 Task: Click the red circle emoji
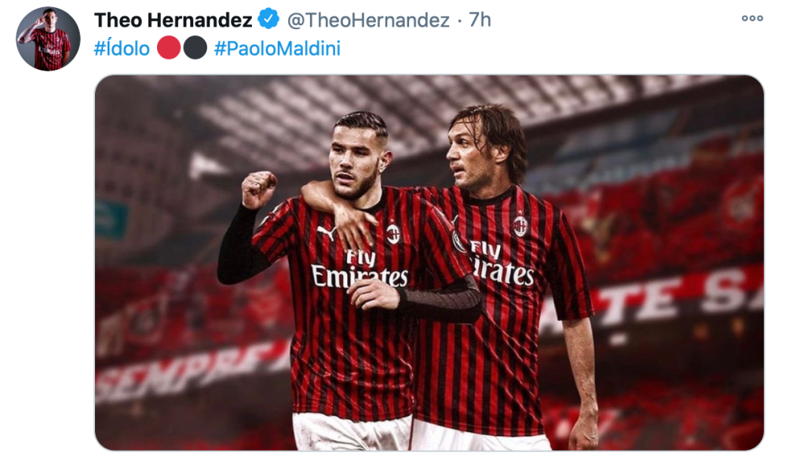[169, 48]
